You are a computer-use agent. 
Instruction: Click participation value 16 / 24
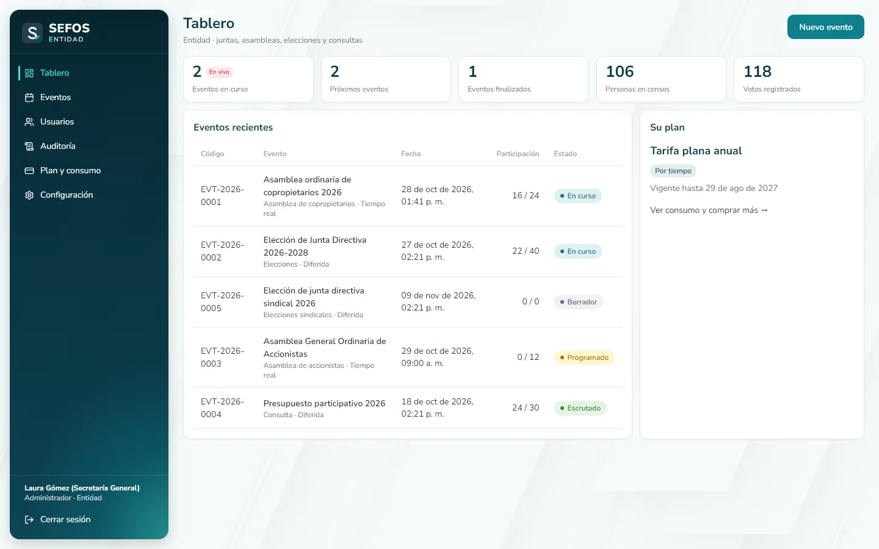(526, 196)
